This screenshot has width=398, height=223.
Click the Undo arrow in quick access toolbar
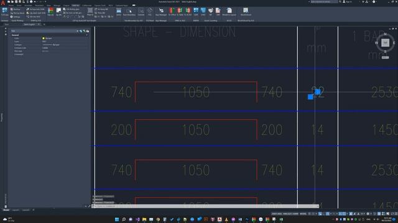(35, 2)
